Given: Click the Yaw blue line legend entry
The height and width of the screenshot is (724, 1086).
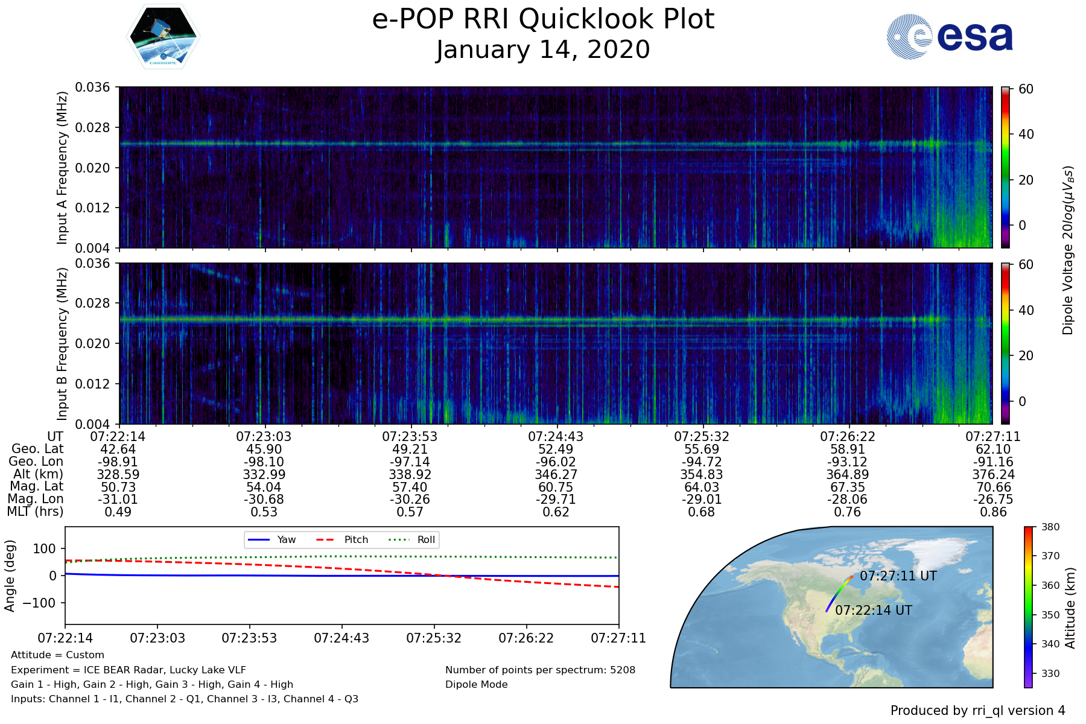Looking at the screenshot, I should click(271, 539).
